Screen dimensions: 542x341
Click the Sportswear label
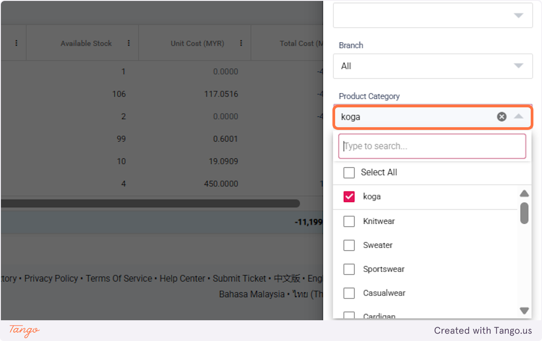pyautogui.click(x=384, y=269)
